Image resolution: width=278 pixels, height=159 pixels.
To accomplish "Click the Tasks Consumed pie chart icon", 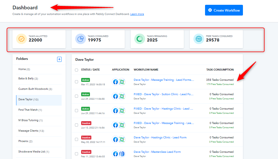I will coord(81,39).
